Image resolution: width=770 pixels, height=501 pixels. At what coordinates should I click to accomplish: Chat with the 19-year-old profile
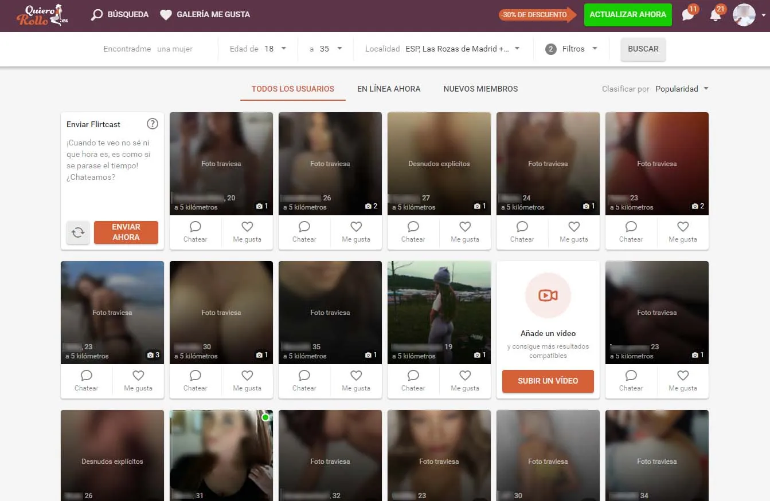[x=413, y=381]
